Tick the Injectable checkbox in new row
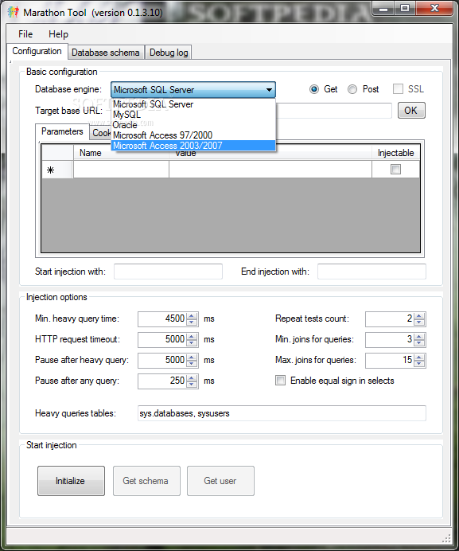The height and width of the screenshot is (551, 459). (396, 170)
